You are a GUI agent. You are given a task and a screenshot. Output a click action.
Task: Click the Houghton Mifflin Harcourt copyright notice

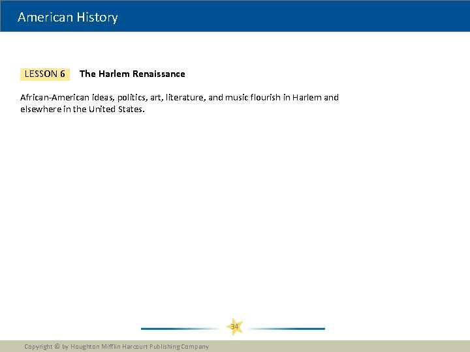pos(117,347)
